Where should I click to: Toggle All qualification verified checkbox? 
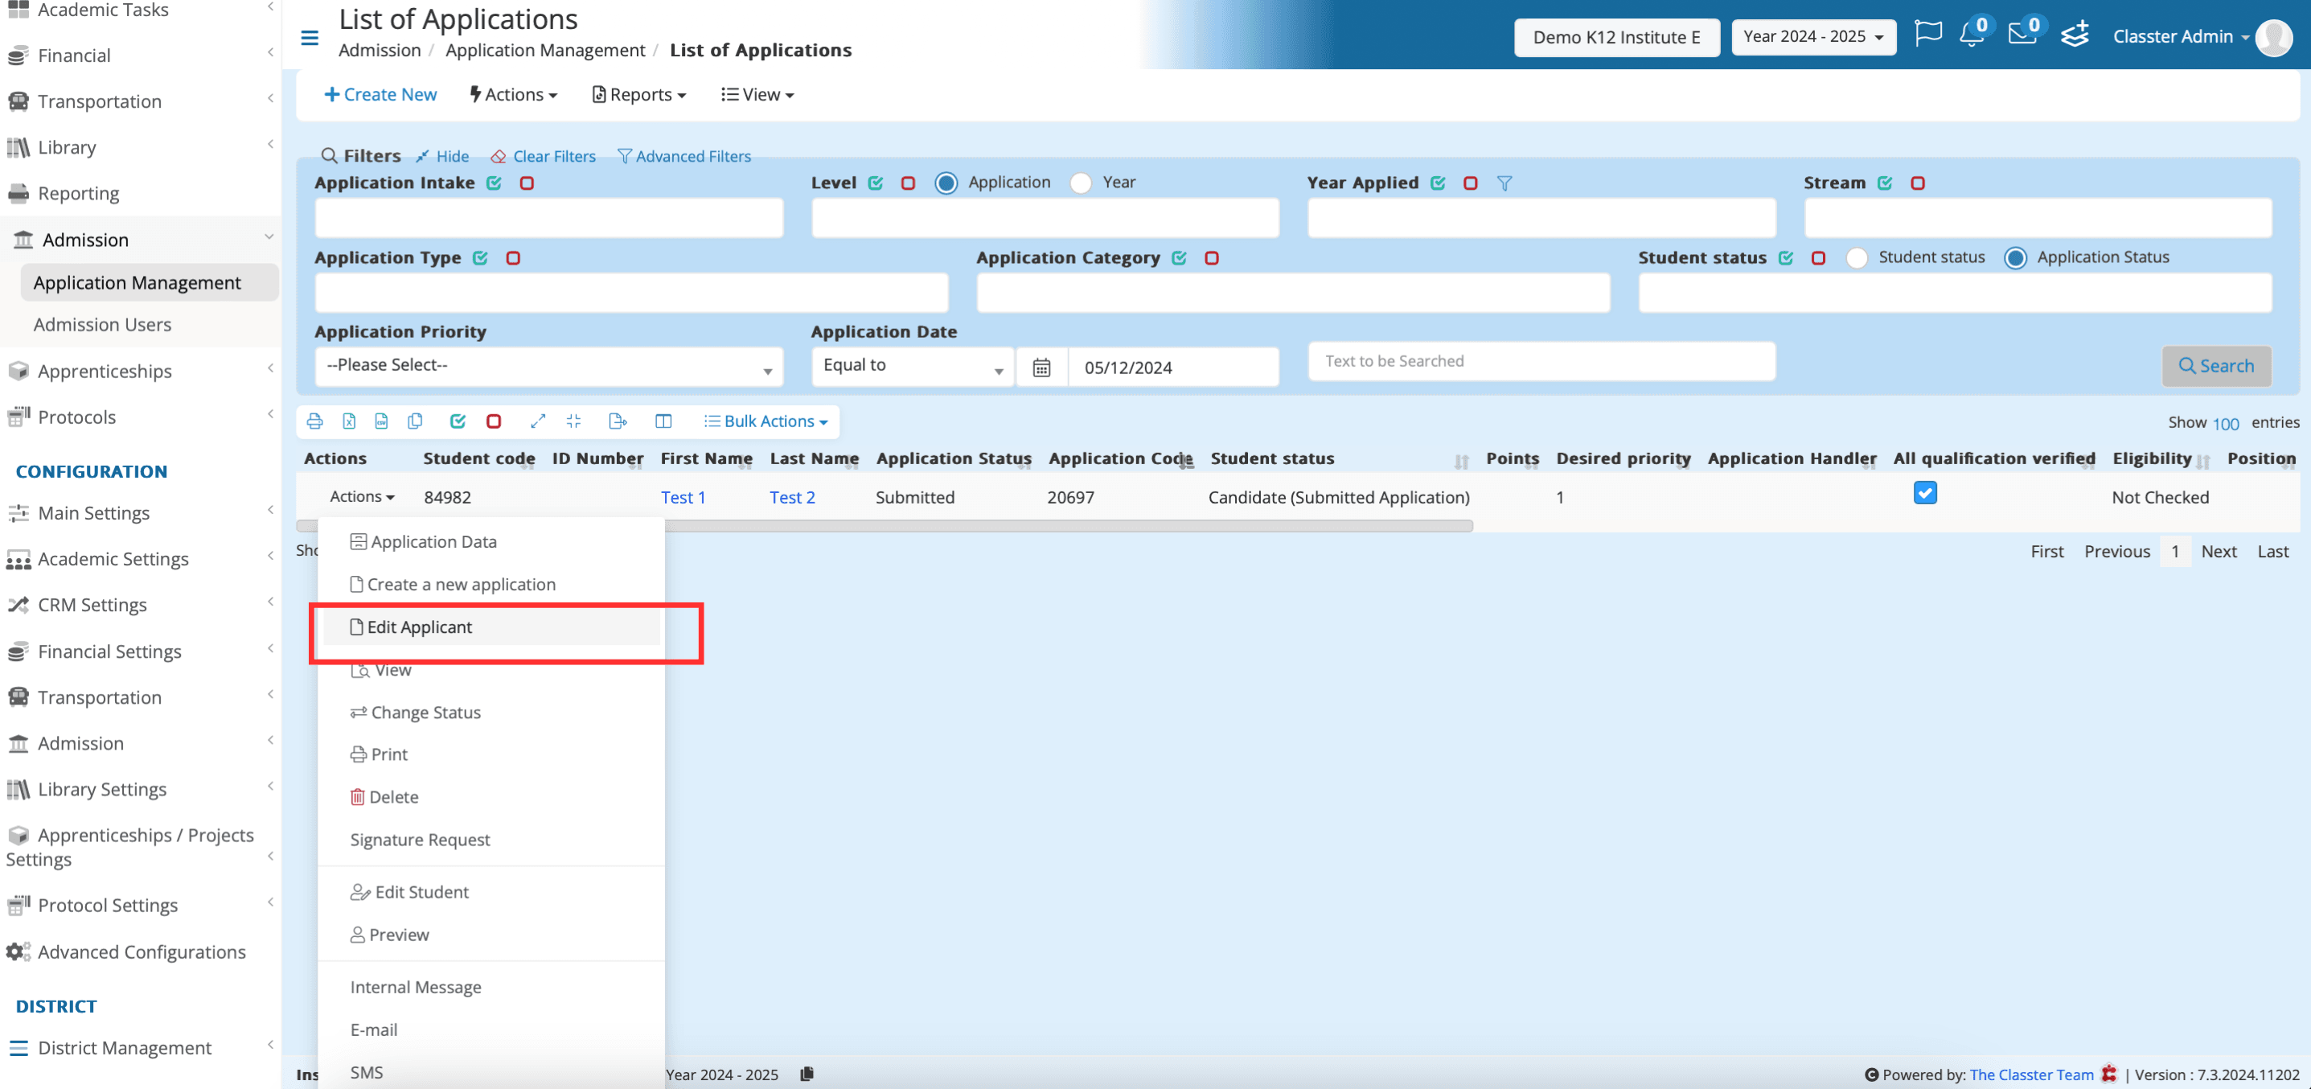pos(1925,492)
